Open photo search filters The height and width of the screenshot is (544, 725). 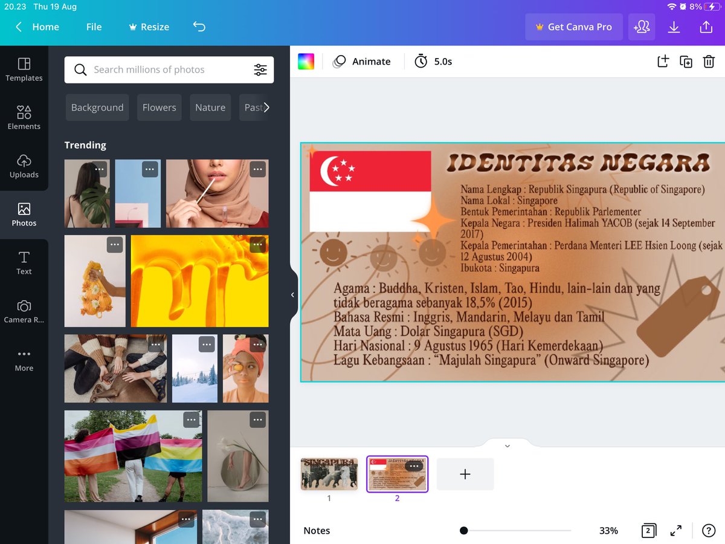pyautogui.click(x=260, y=70)
